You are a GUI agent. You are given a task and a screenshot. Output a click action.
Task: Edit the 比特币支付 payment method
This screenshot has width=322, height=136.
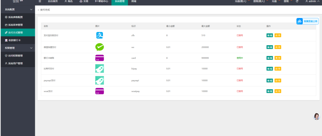click(x=269, y=69)
